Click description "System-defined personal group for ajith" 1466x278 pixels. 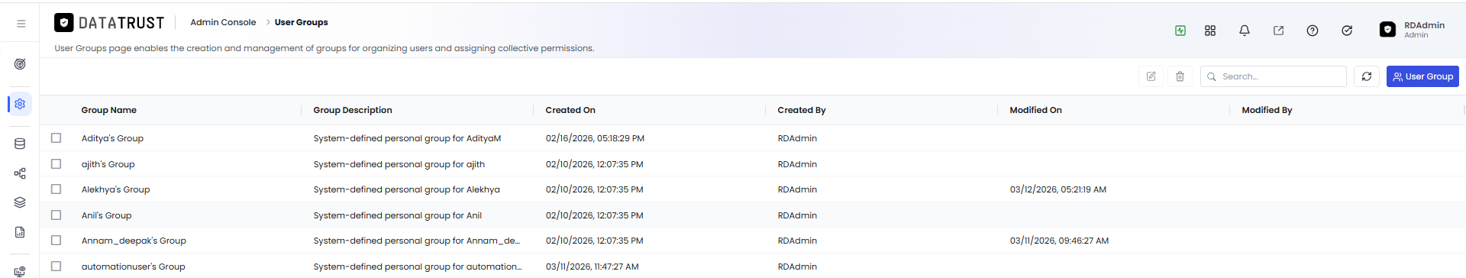pos(399,164)
